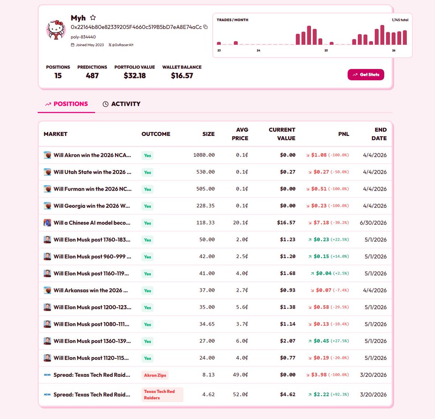435x419 pixels.
Task: Open the 'Will Arkansas win the 2026' market
Action: [91, 290]
